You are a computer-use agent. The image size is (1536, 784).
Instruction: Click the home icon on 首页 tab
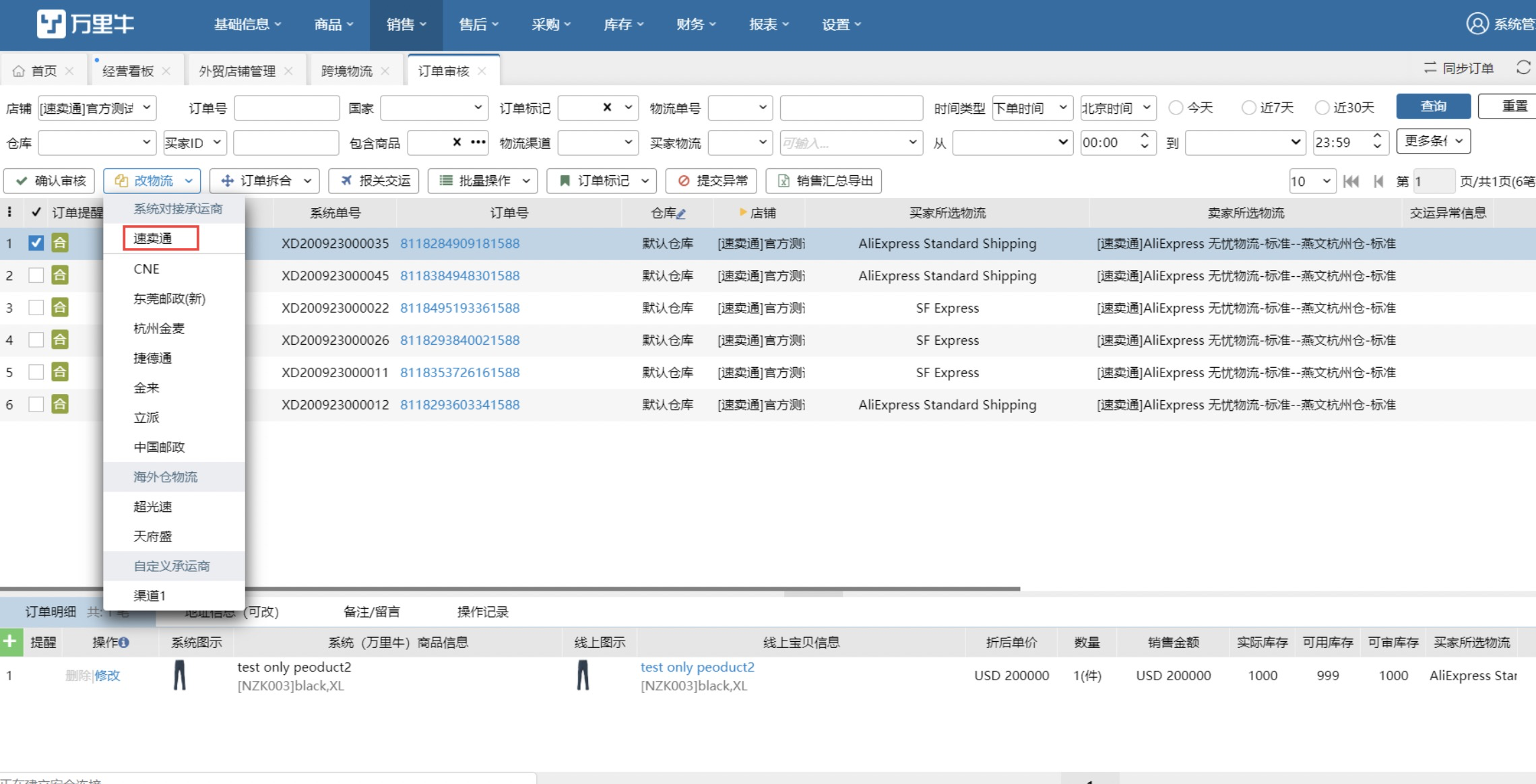[x=19, y=71]
